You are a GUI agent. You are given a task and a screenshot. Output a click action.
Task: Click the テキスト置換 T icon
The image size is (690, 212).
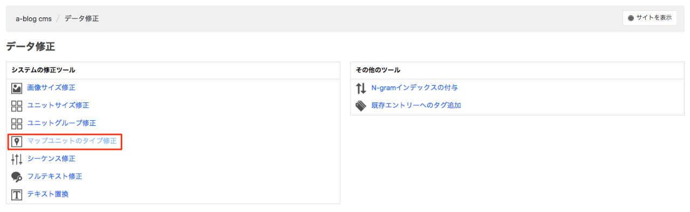coord(17,194)
